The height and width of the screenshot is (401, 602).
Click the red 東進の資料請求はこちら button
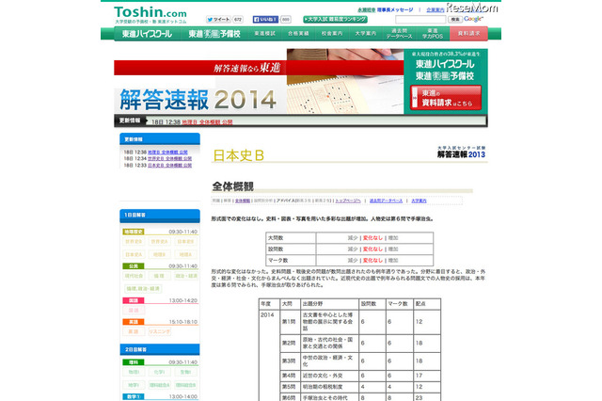[x=446, y=98]
